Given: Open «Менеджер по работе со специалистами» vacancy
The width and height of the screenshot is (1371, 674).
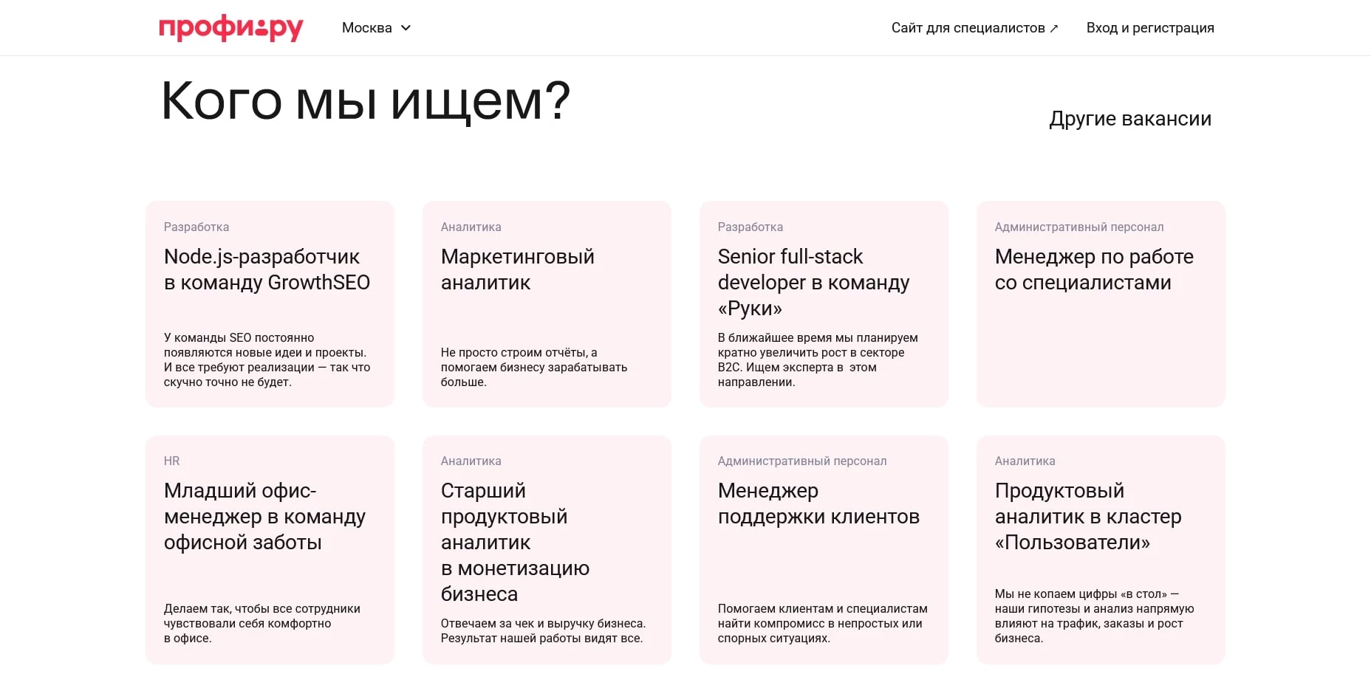Looking at the screenshot, I should point(1100,304).
